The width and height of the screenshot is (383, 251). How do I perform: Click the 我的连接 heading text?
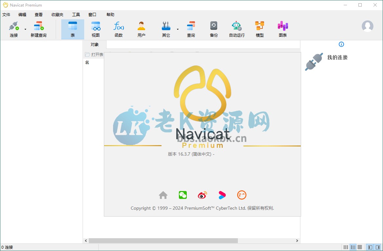(x=337, y=57)
